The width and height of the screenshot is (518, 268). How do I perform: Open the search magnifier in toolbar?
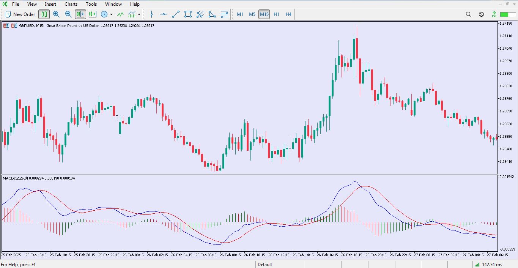coord(468,14)
